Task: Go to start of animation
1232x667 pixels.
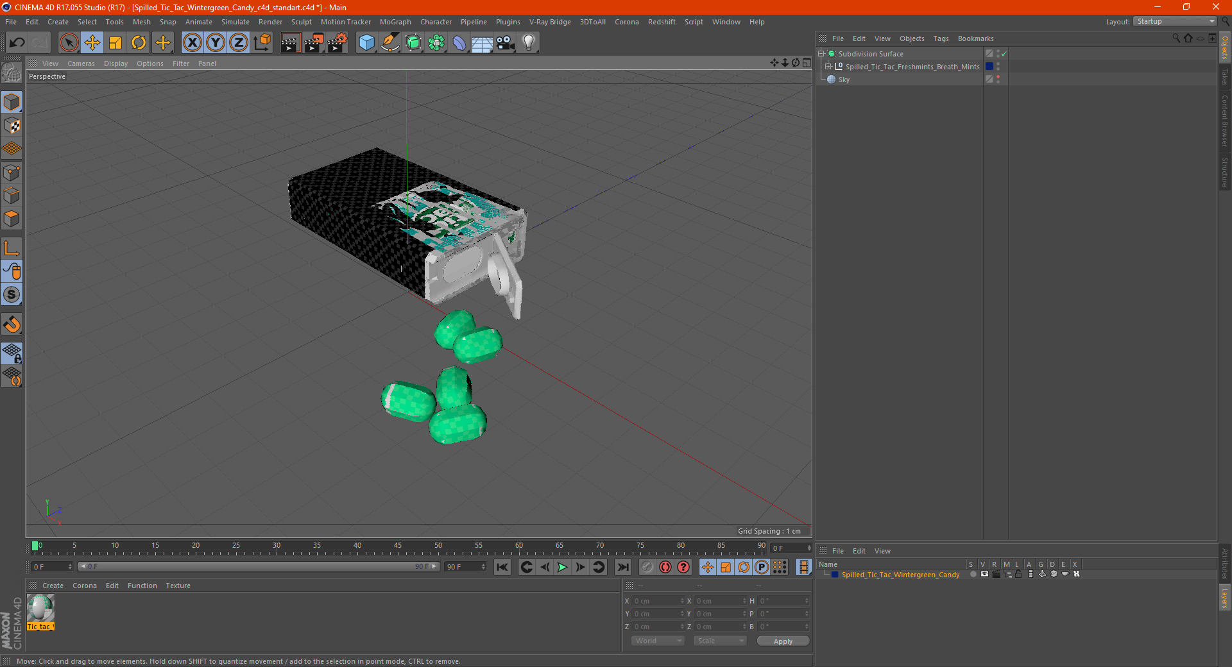Action: click(502, 567)
